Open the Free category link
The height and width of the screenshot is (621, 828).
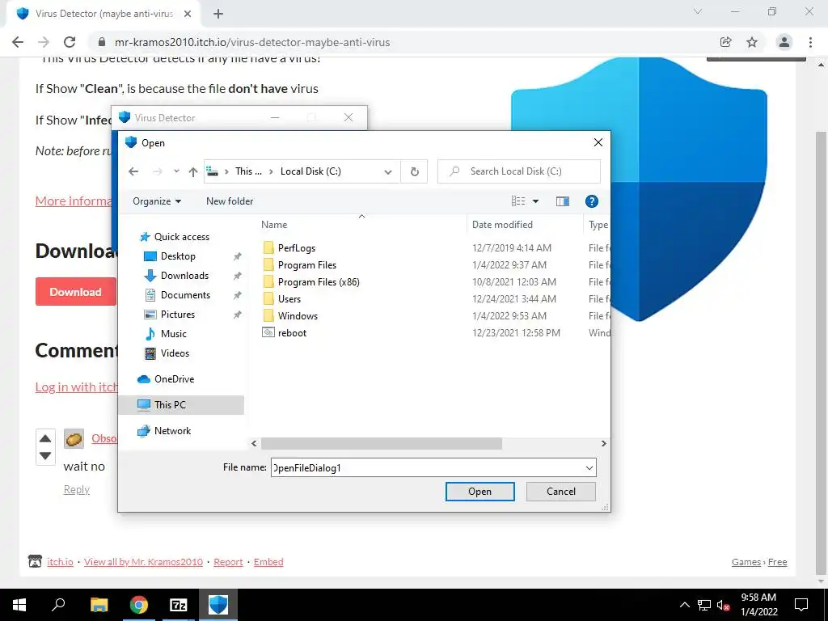(777, 562)
